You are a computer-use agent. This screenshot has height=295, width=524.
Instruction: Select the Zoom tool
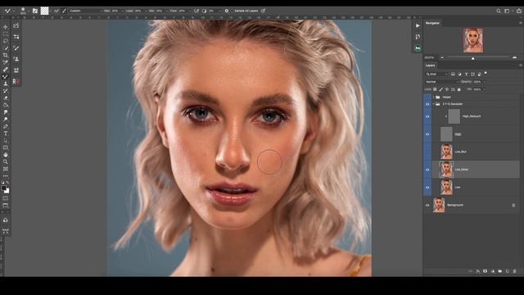[x=6, y=162]
